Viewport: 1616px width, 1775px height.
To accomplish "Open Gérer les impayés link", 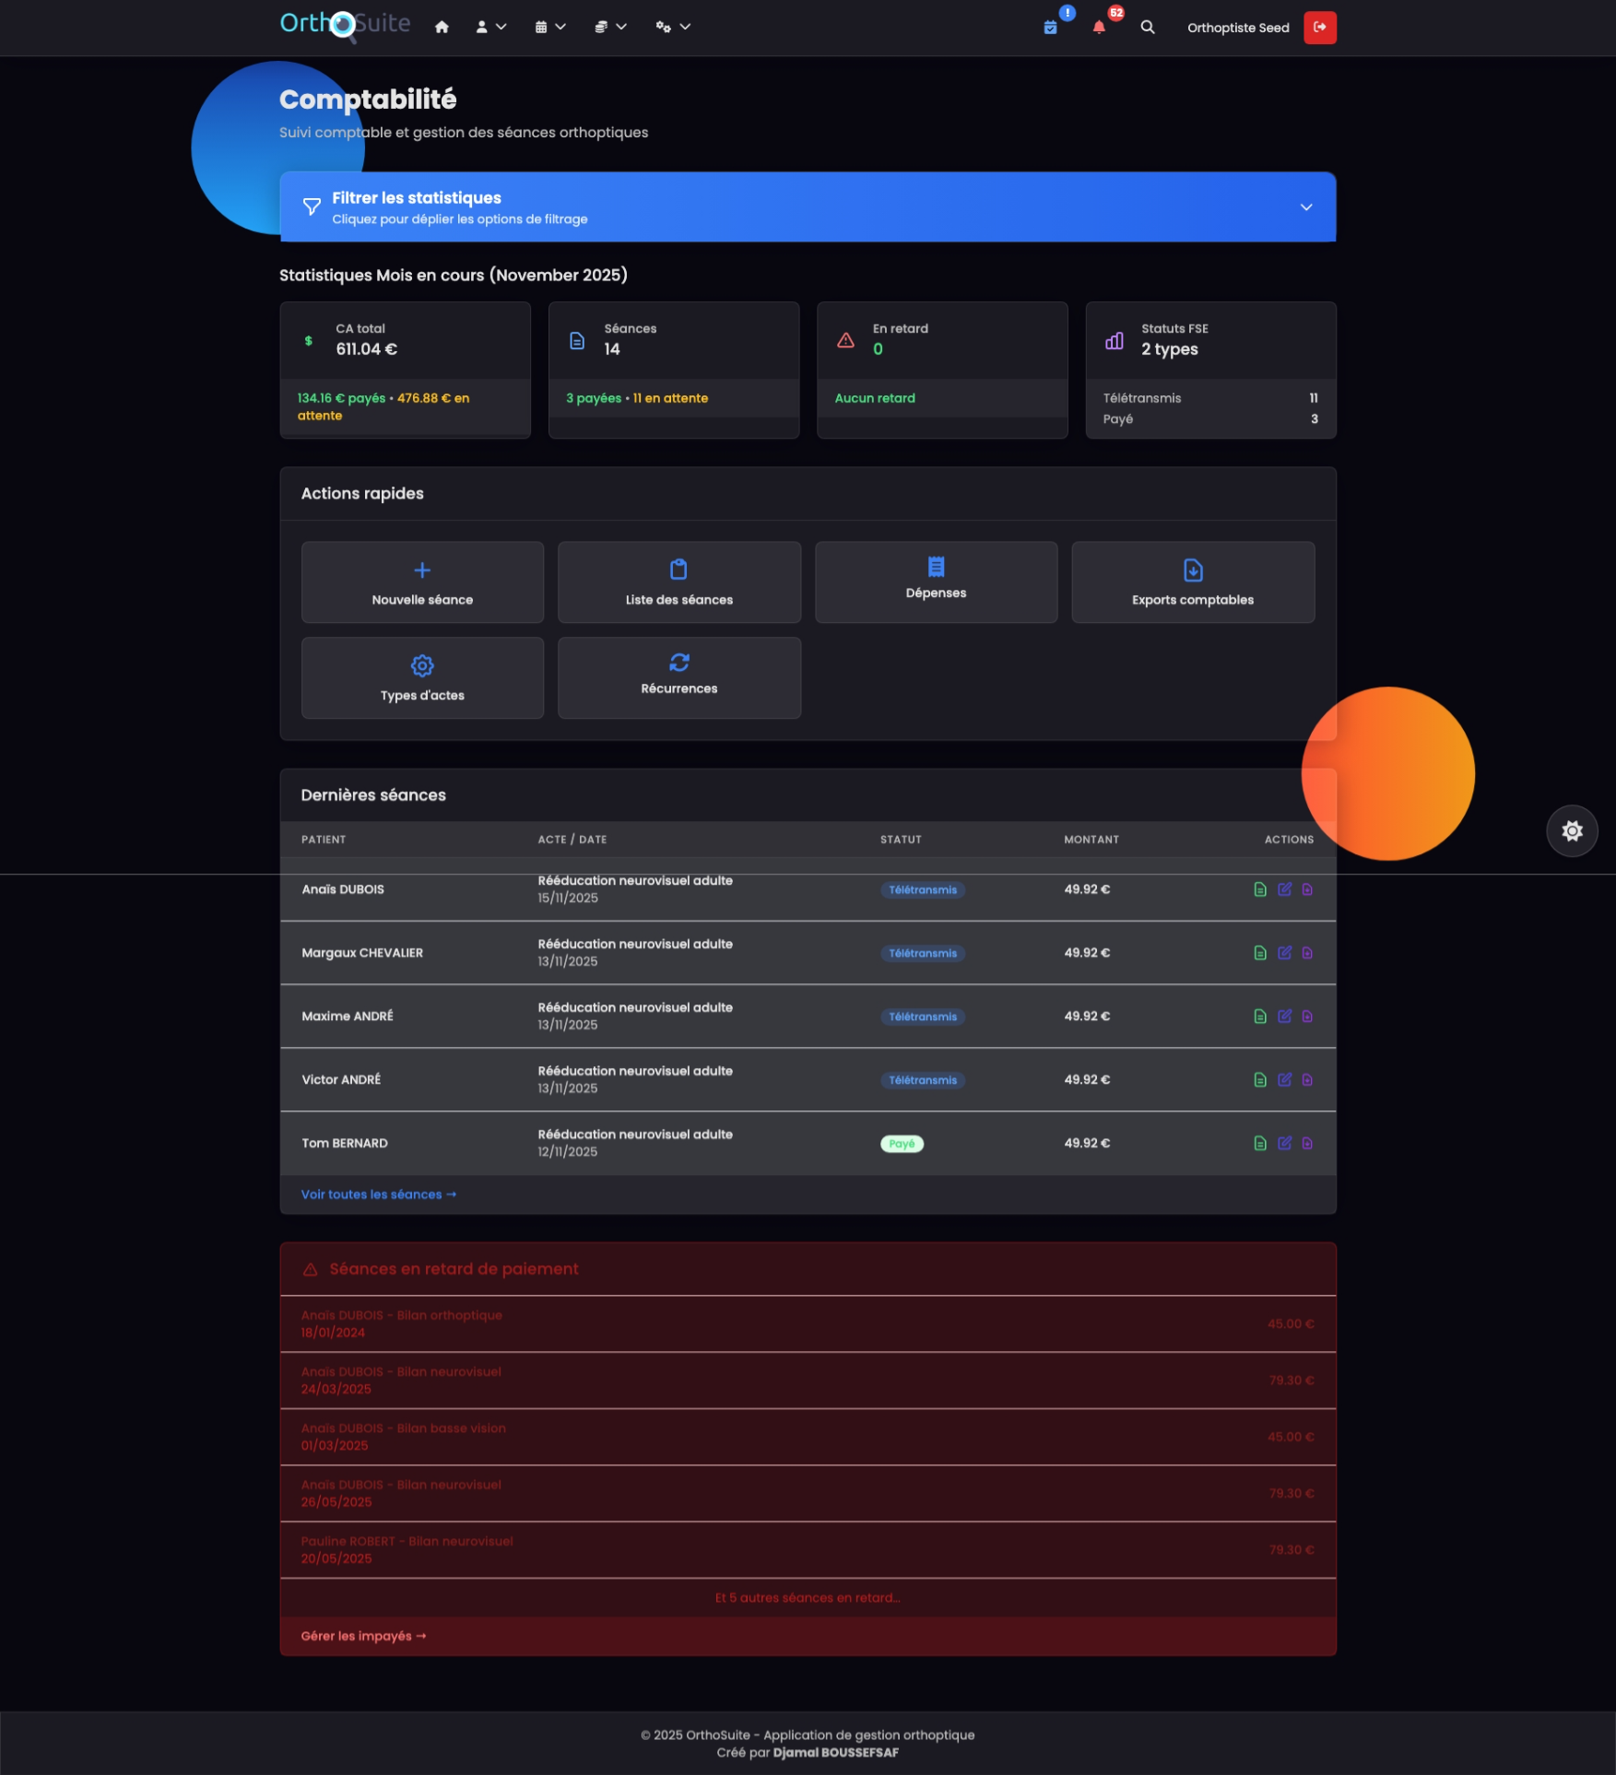I will tap(362, 1635).
